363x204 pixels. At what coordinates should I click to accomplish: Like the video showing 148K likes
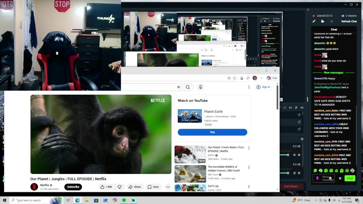(x=106, y=187)
